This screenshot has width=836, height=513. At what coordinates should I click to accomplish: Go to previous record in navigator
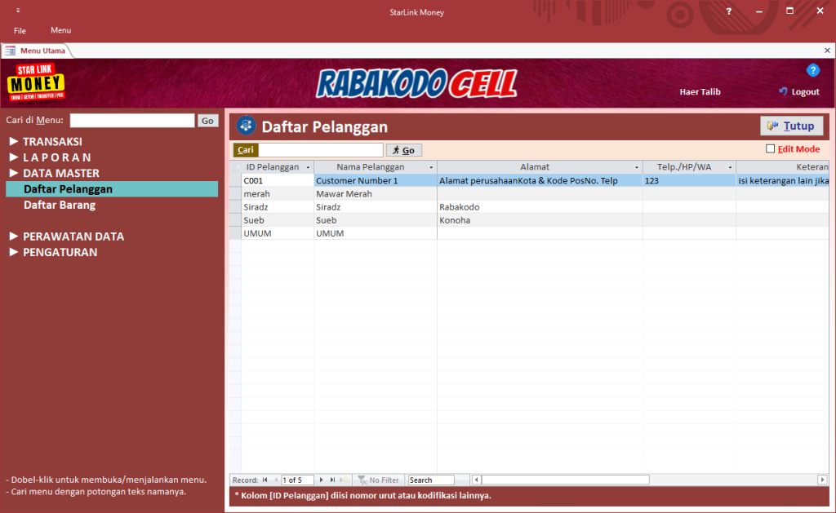point(276,480)
